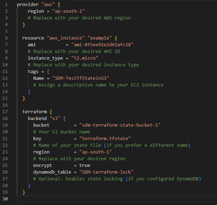Image resolution: width=217 pixels, height=205 pixels.
Task: Click the true value on line 25
Action: (x=85, y=165)
